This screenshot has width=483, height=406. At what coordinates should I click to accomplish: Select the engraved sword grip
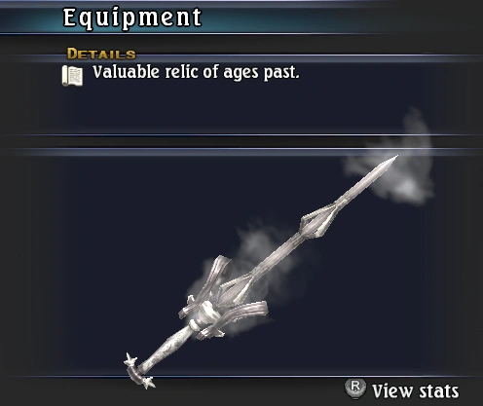coord(166,347)
